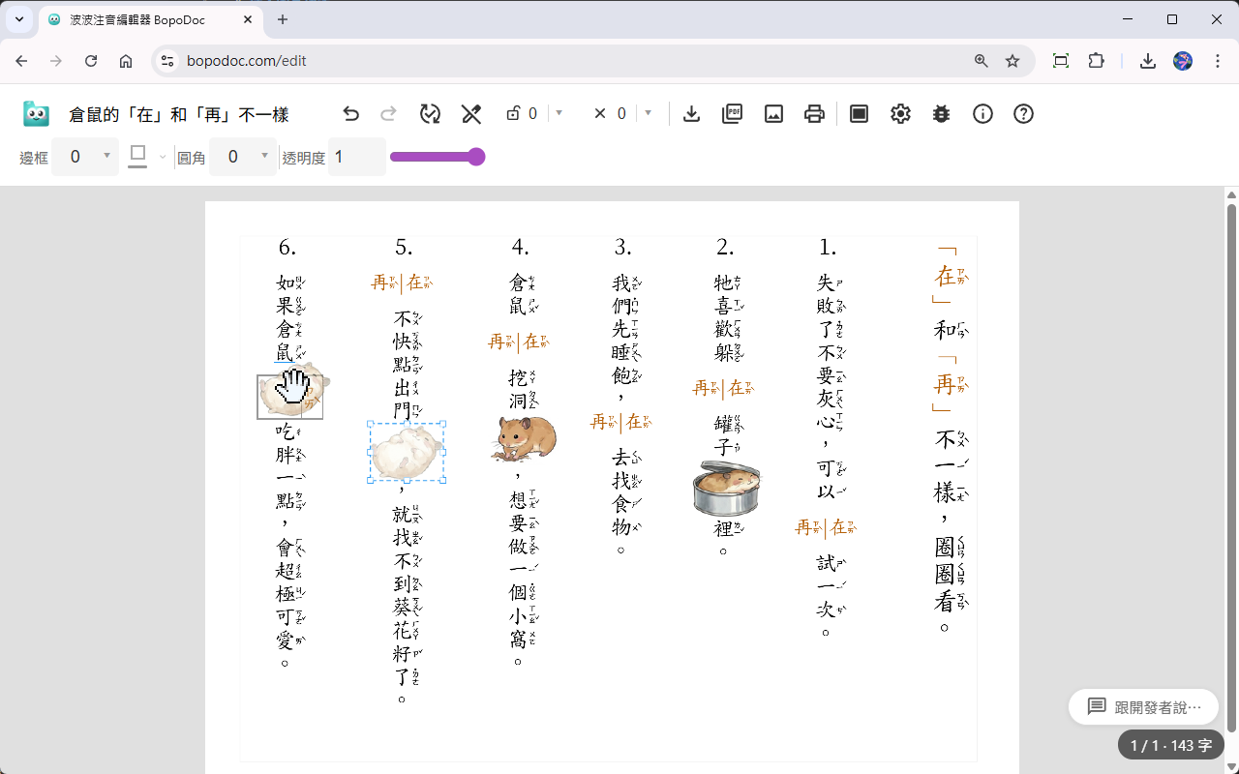The height and width of the screenshot is (774, 1239).
Task: Click the 跟開發者說 feedback button
Action: [x=1143, y=706]
